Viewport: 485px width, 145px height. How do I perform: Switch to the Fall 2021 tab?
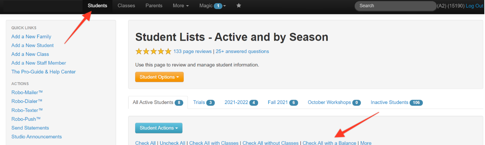click(x=283, y=103)
